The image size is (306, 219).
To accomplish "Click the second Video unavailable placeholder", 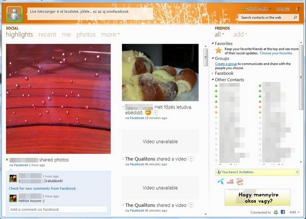I will (160, 187).
